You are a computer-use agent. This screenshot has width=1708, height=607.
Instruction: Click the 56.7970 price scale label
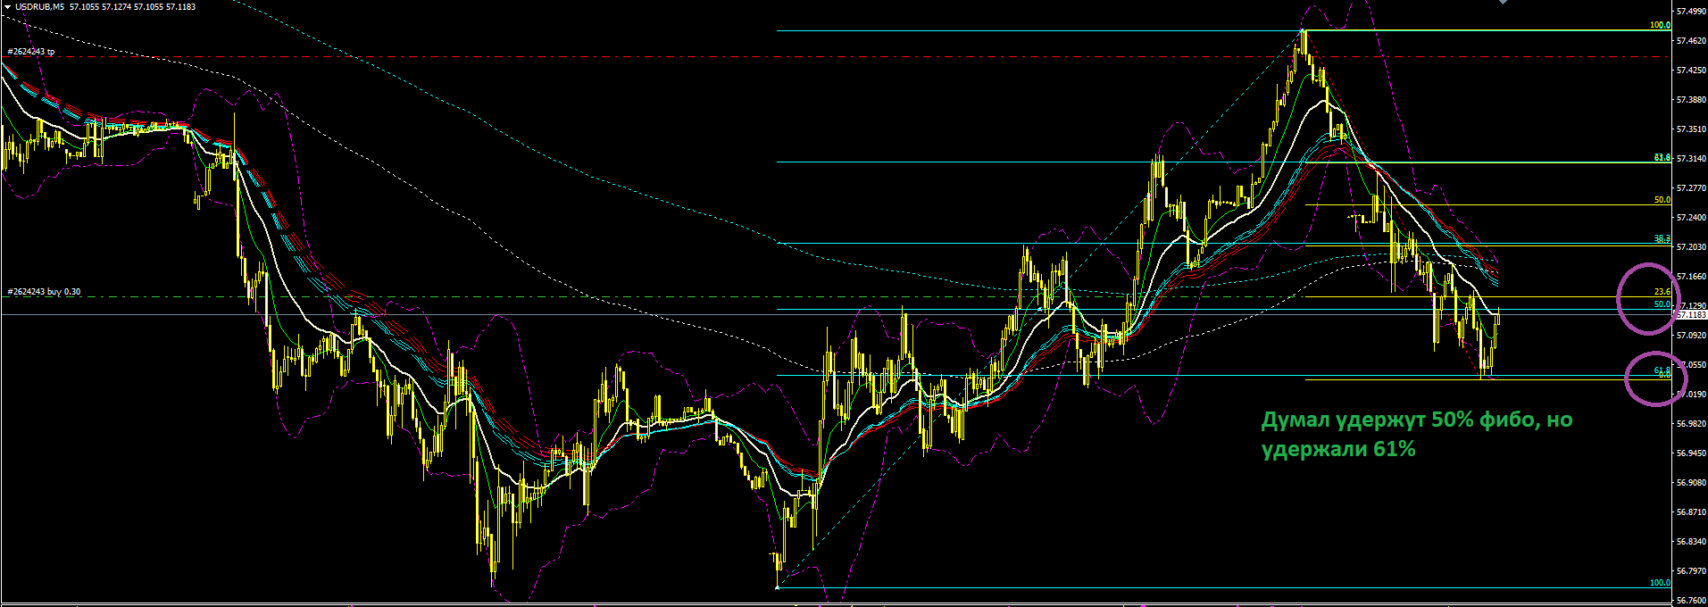click(x=1691, y=571)
